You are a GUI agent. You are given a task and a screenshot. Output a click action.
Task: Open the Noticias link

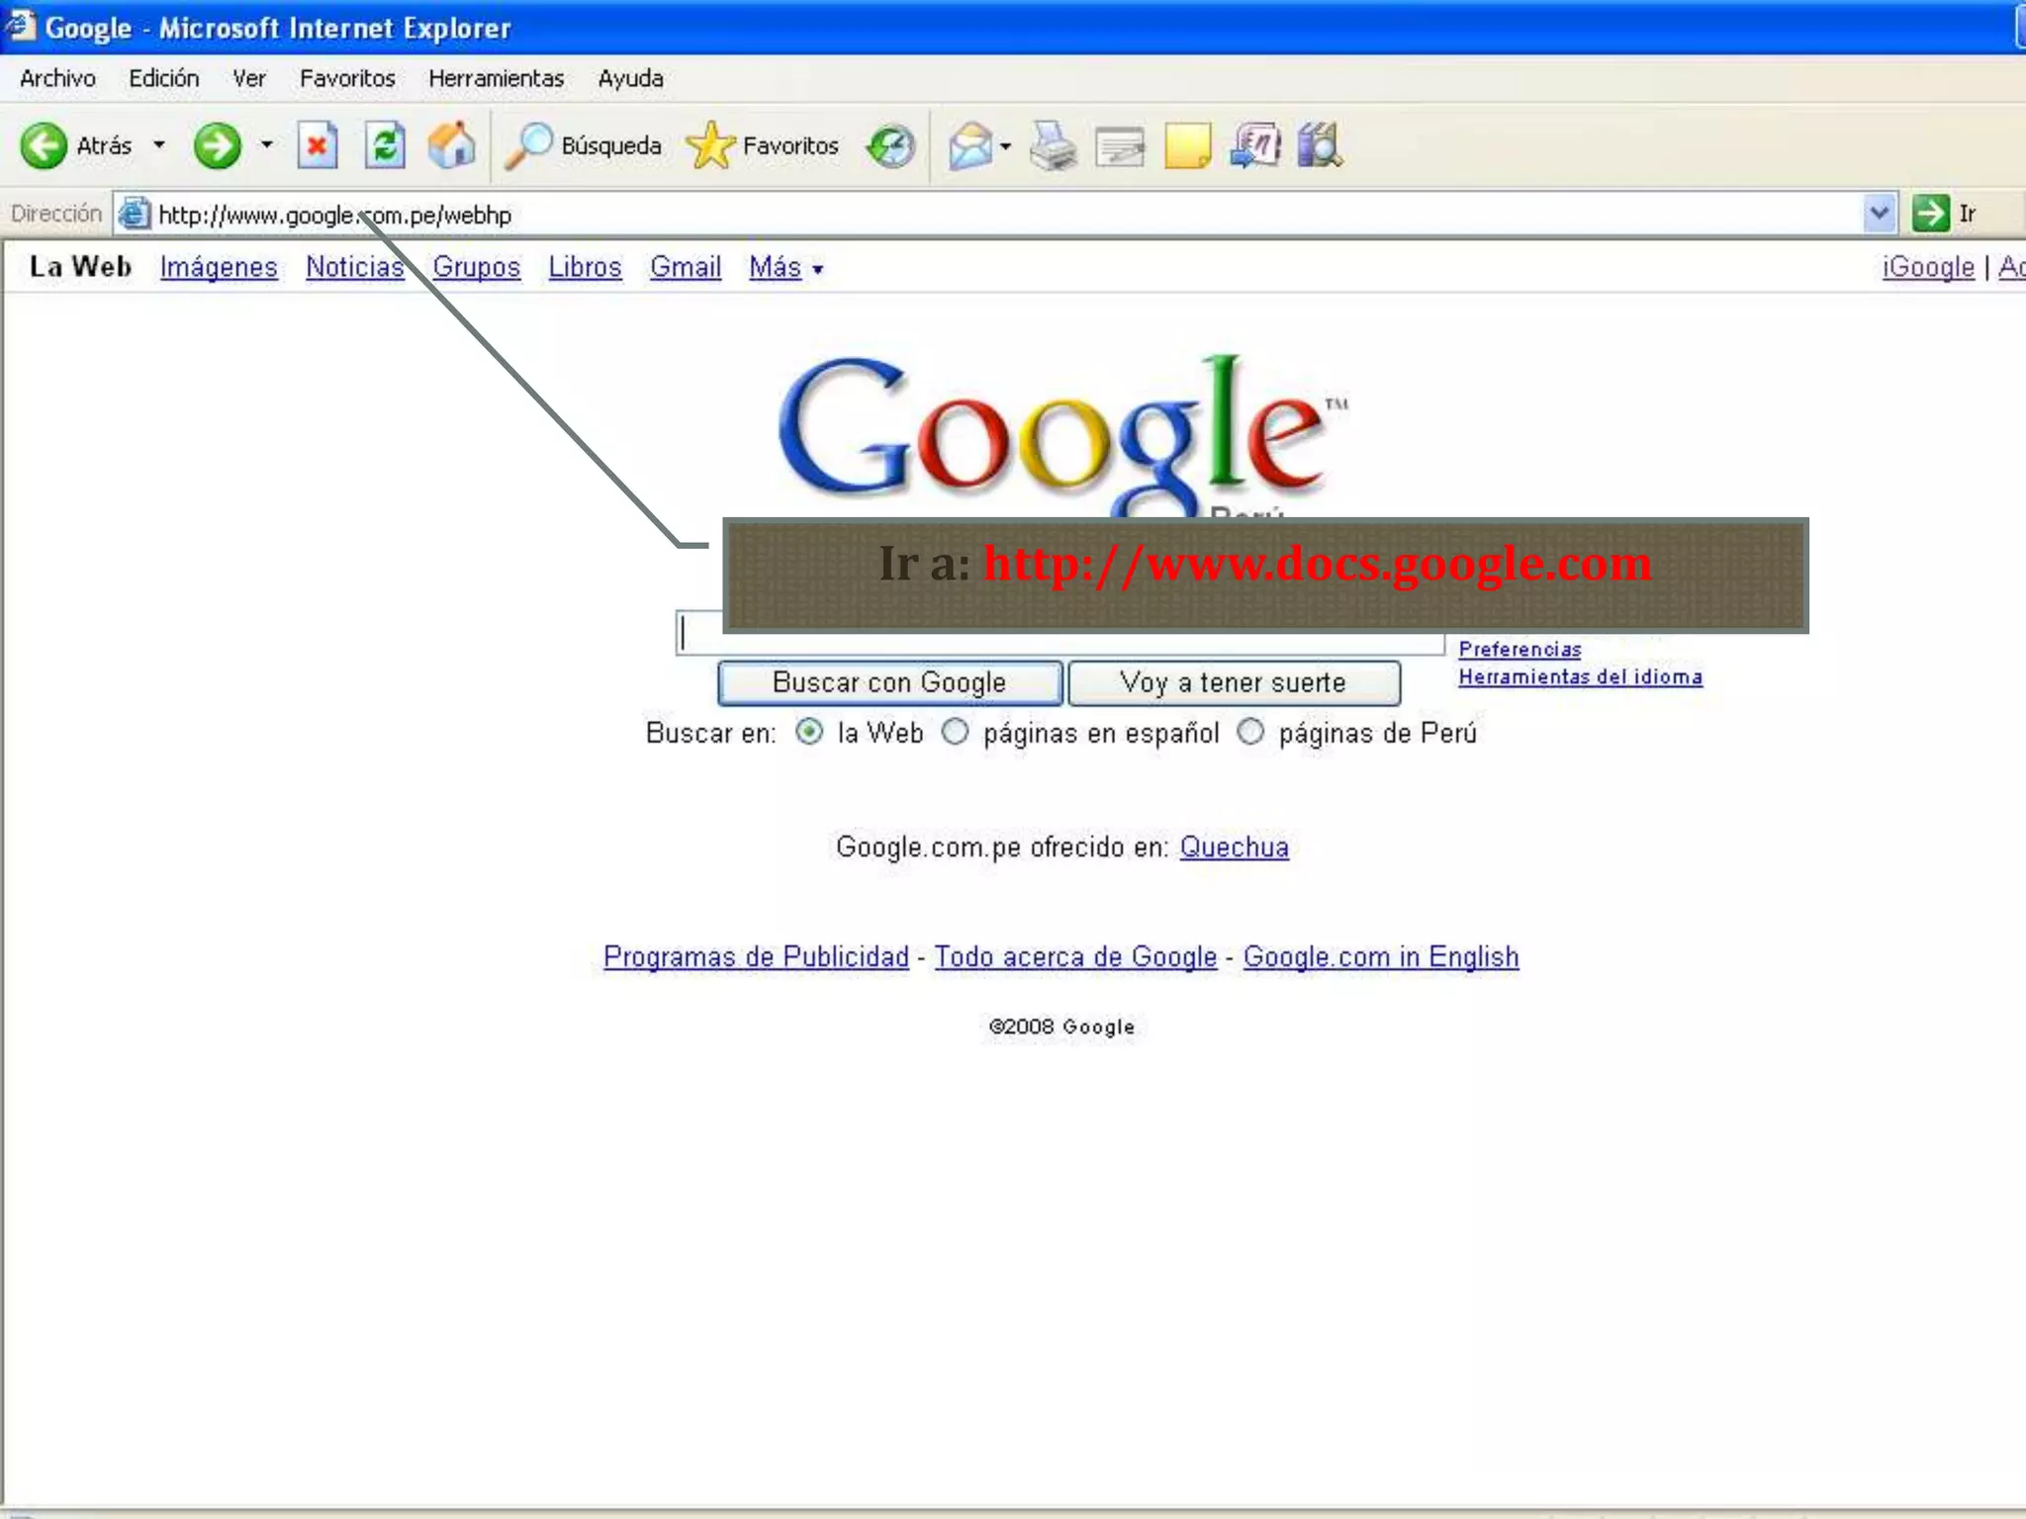click(x=355, y=267)
